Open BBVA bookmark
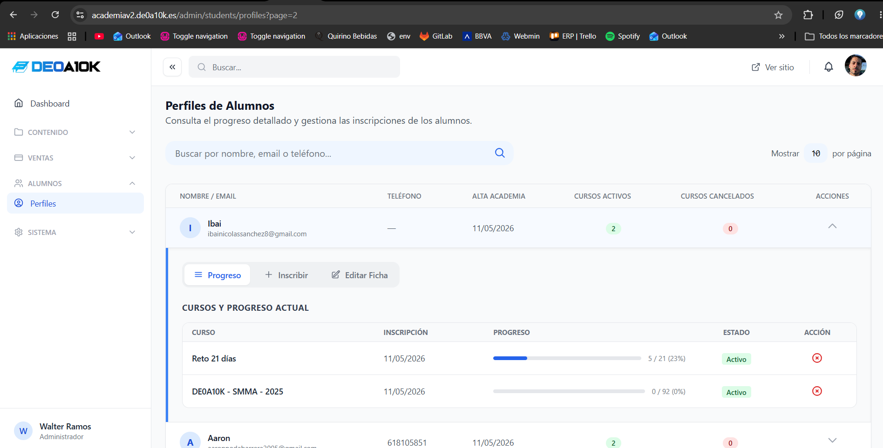883x448 pixels. point(477,36)
